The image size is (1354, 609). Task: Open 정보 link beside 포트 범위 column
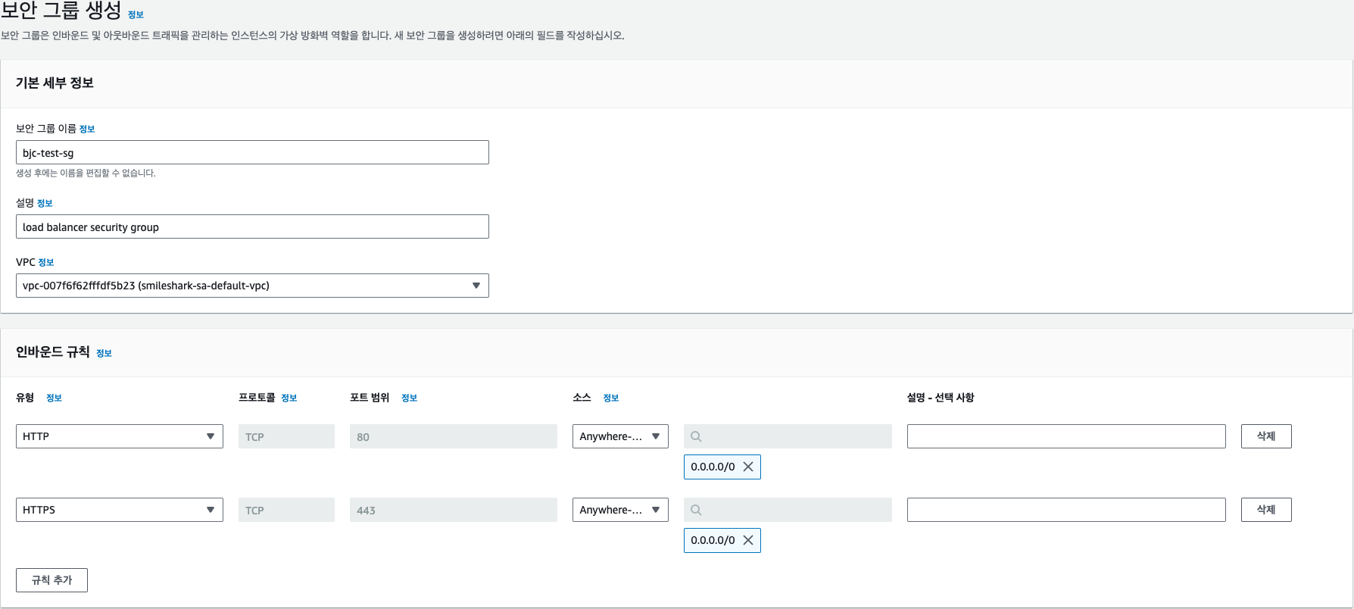(409, 398)
